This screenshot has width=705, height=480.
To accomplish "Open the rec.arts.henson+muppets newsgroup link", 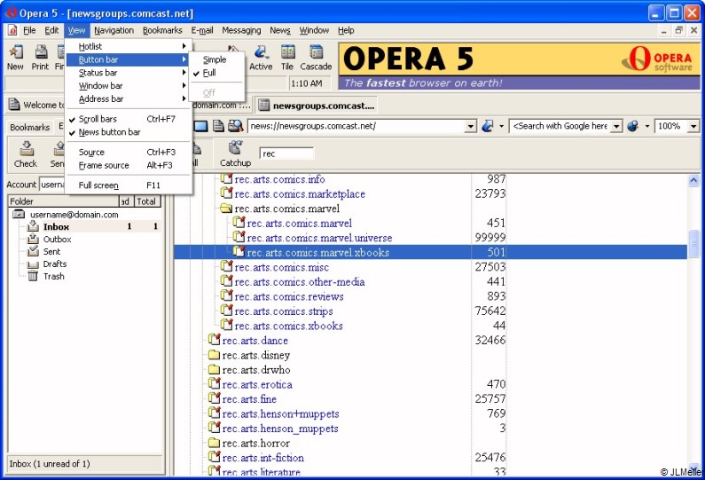I will (280, 413).
